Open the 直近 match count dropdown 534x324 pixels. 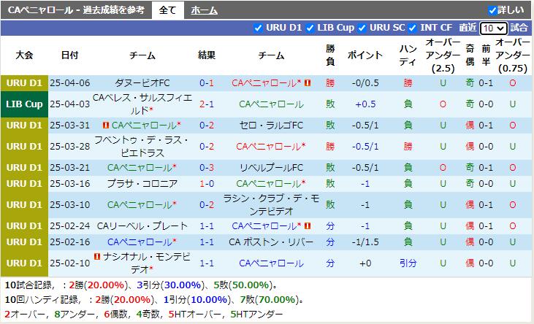[494, 28]
